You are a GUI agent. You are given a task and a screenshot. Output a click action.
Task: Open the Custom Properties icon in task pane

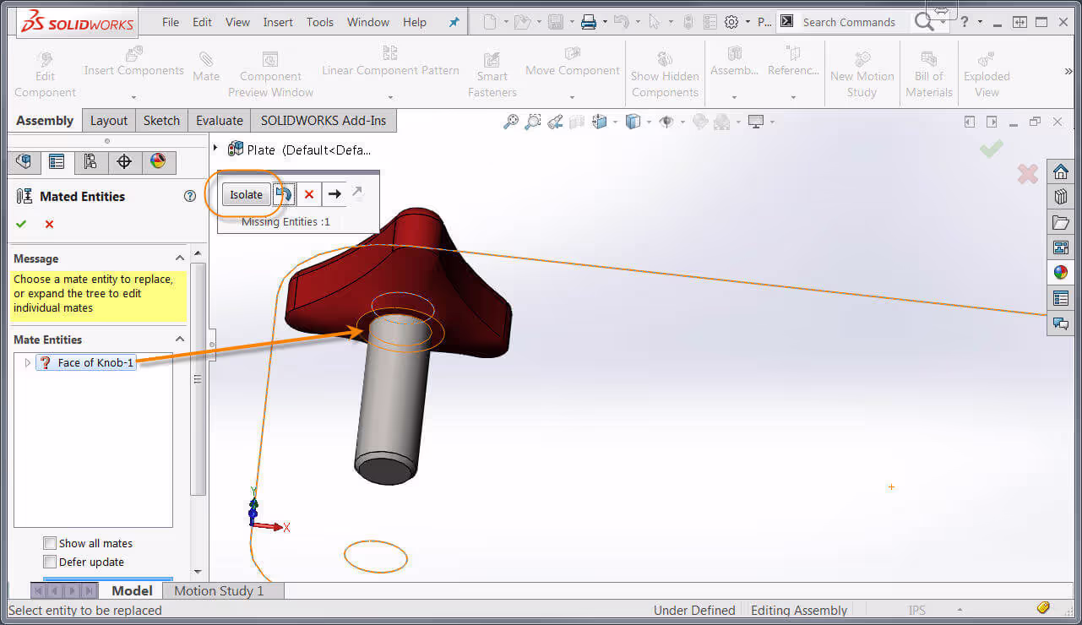1061,298
